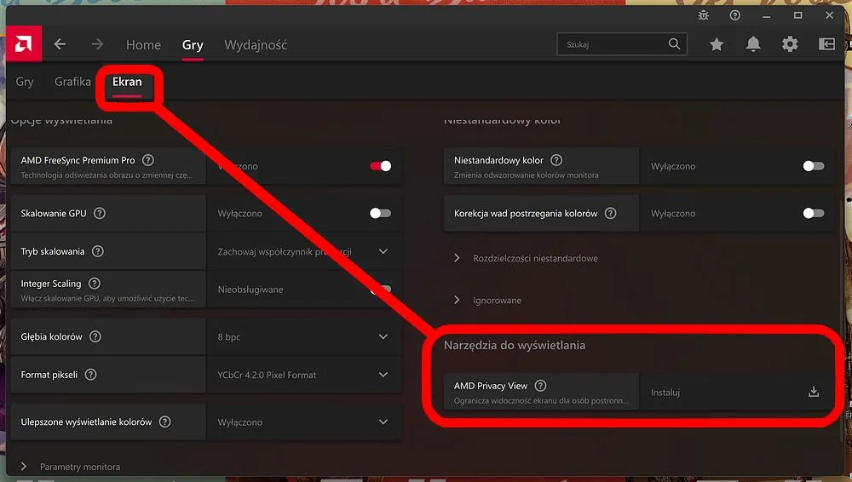Show help for Format pikseli
The width and height of the screenshot is (852, 482).
click(91, 375)
